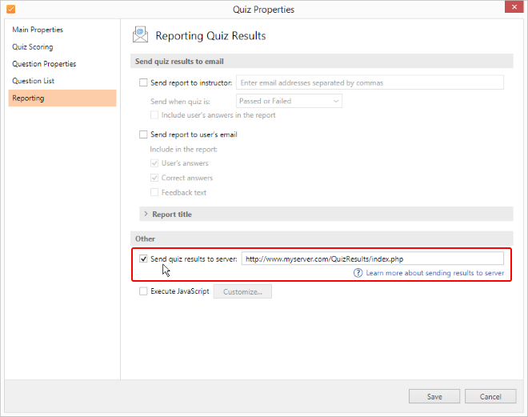Screen dimensions: 528x417
Task: Open Learn more about sending results link
Action: click(x=434, y=273)
